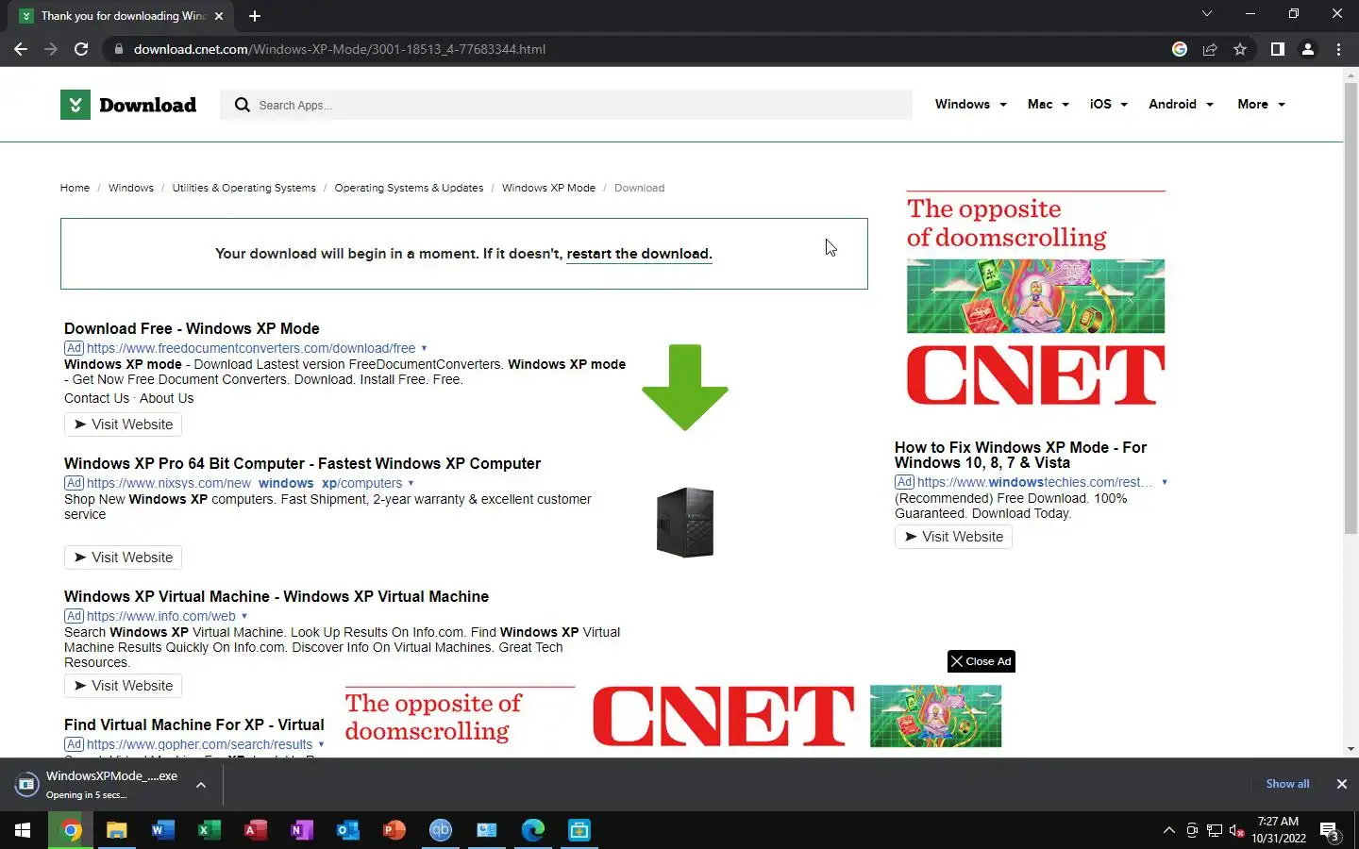Open Operating Systems & Updates breadcrumb
The height and width of the screenshot is (849, 1359).
(409, 188)
